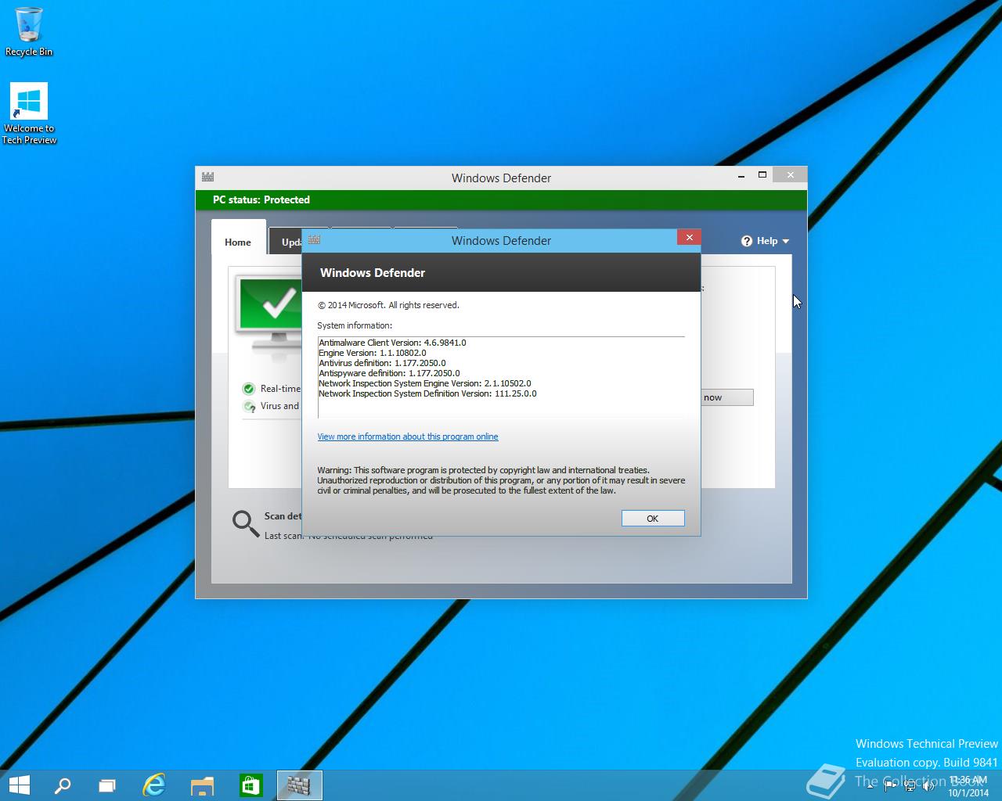
Task: Click the PC status: Protected banner
Action: 501,199
